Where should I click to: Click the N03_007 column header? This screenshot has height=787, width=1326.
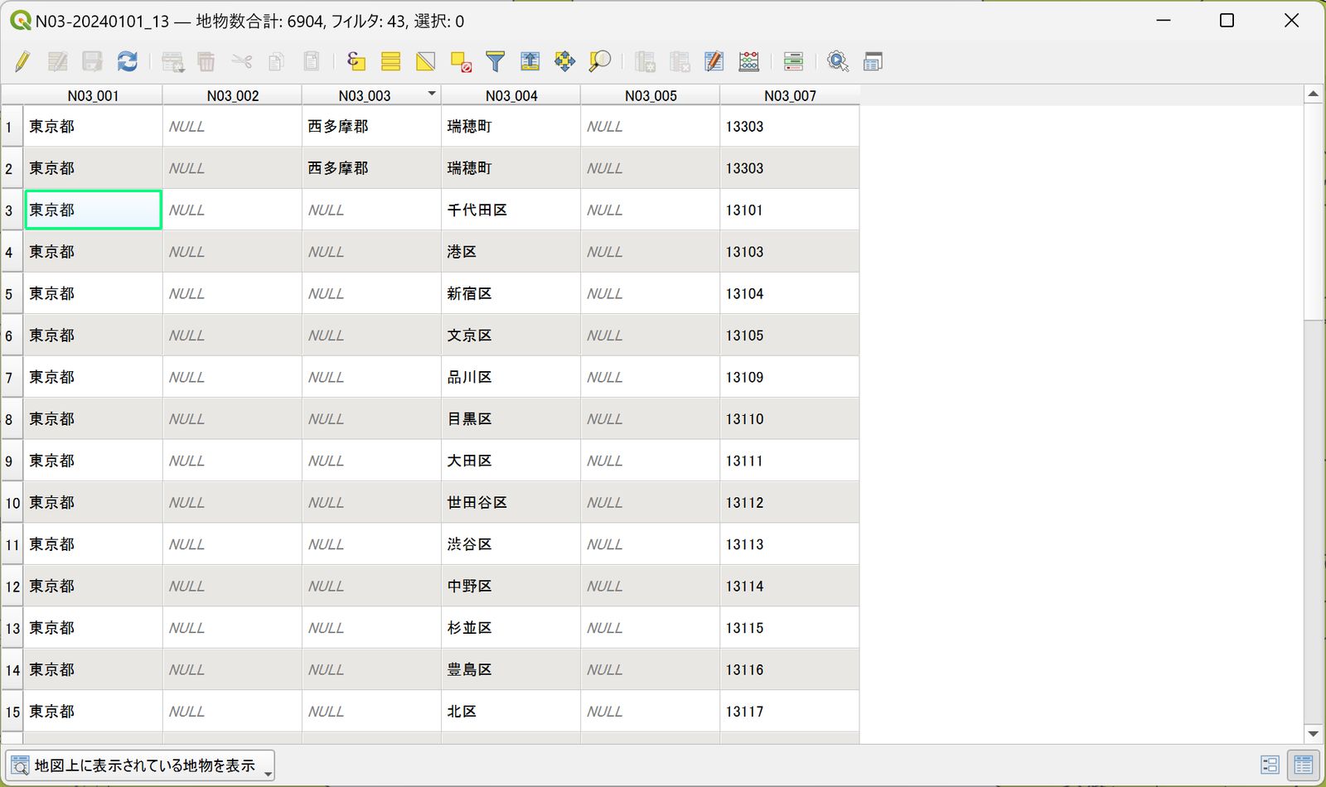pos(790,95)
